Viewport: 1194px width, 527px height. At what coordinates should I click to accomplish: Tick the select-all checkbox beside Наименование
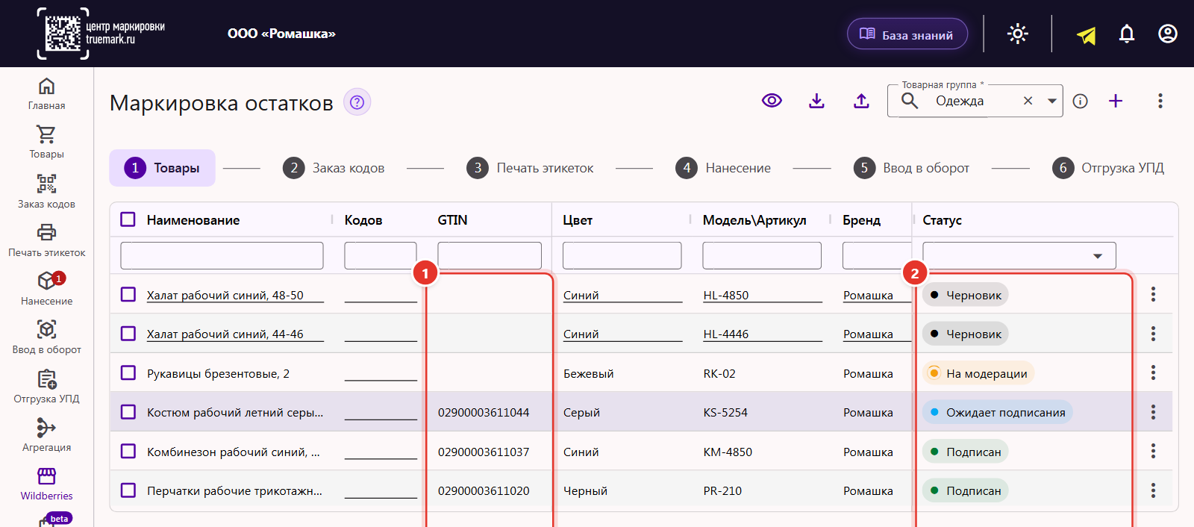128,219
